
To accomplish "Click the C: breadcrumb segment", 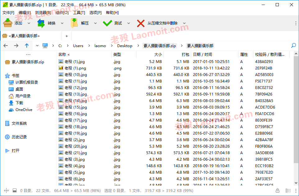I will tap(60, 46).
